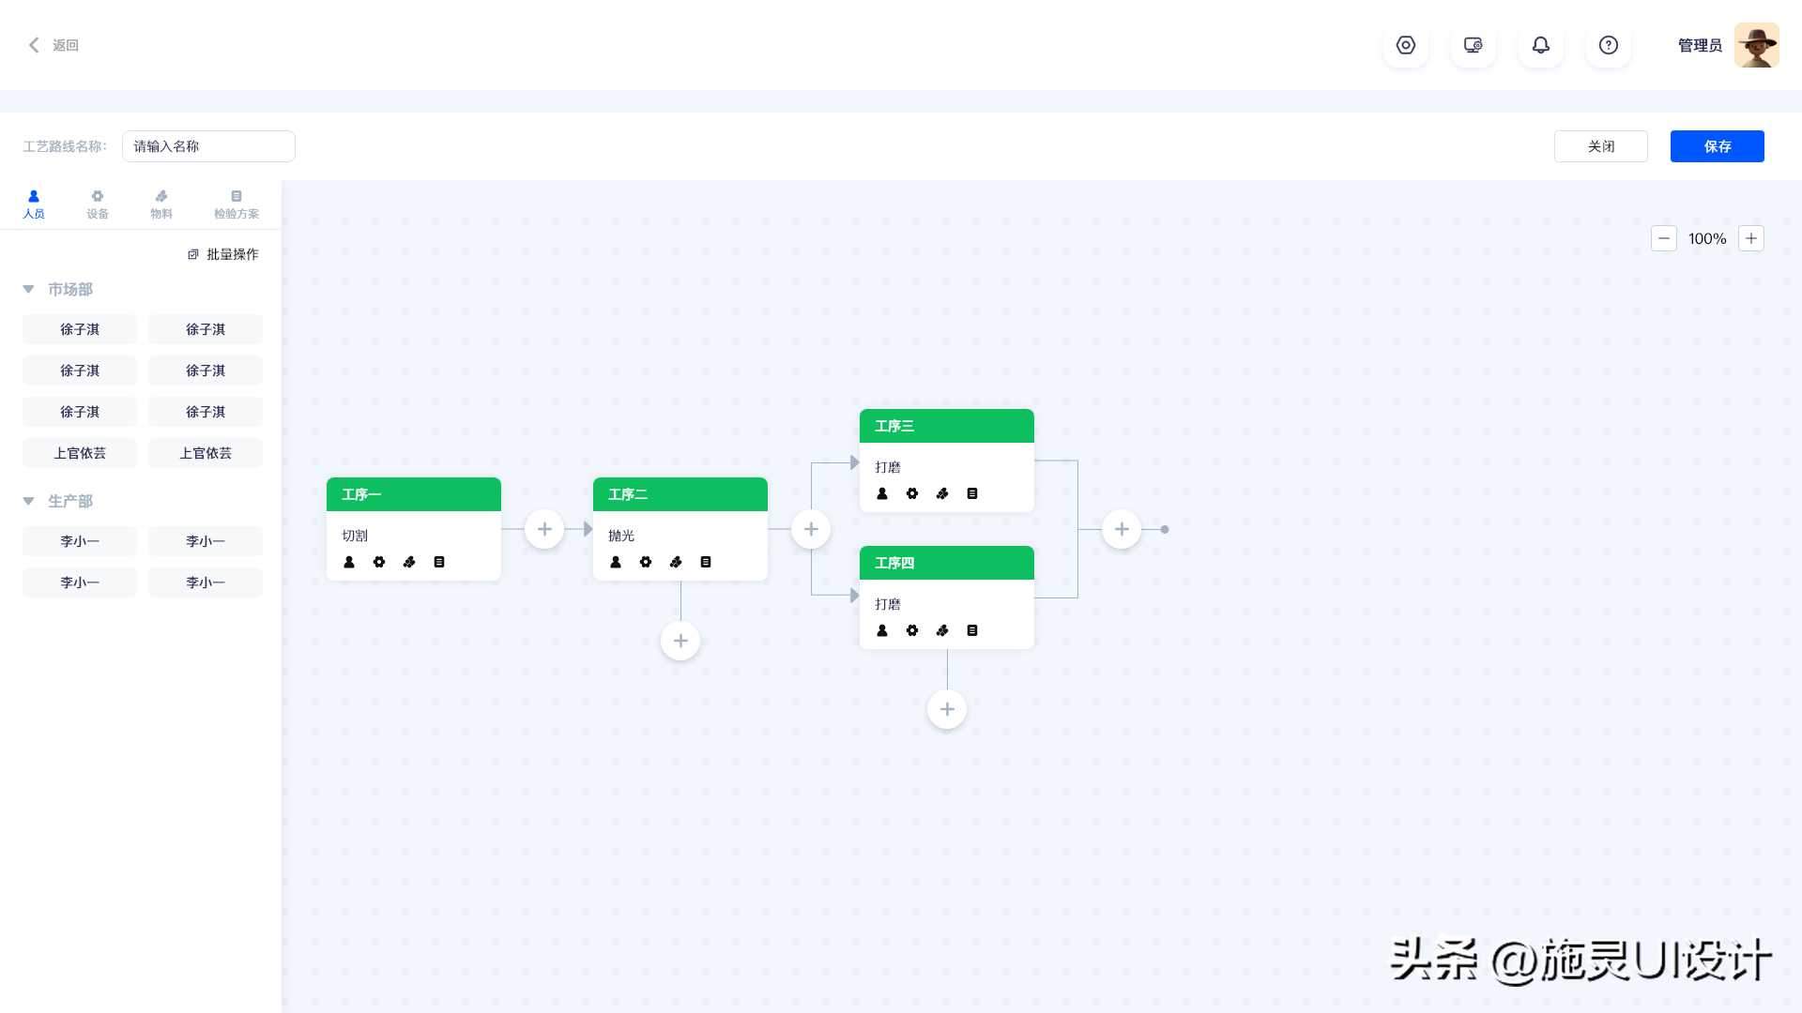Enter name in 工艺路线名称 input field
This screenshot has height=1013, width=1802.
coord(208,146)
